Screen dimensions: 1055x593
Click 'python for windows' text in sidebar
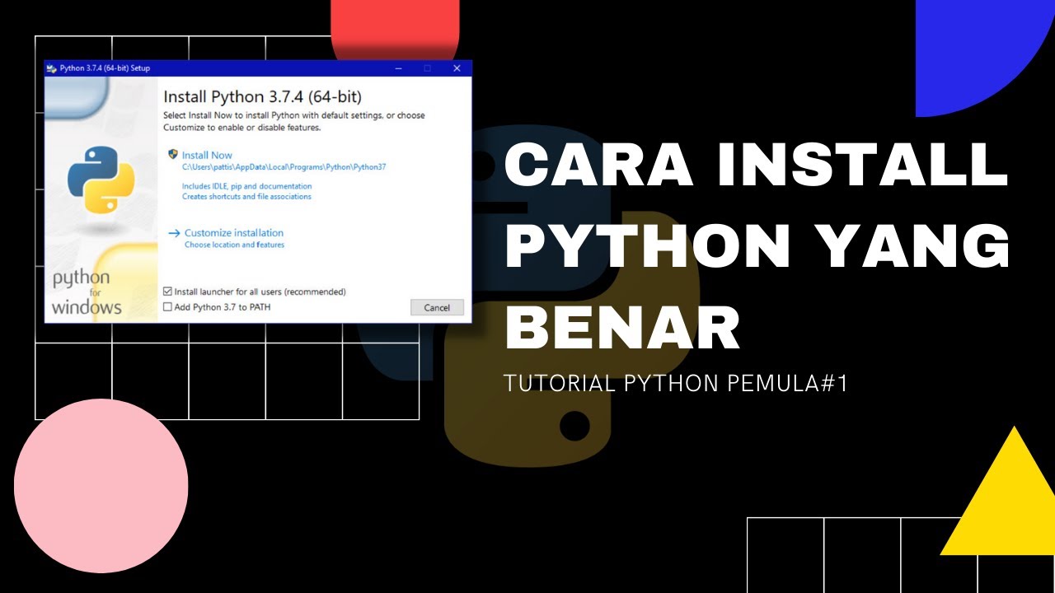[87, 292]
